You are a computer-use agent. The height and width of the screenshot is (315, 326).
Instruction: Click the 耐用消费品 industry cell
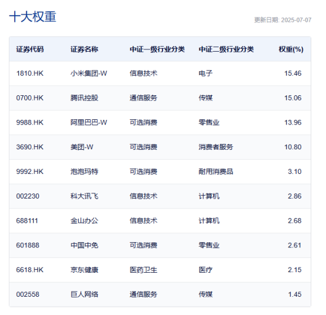[x=216, y=172]
